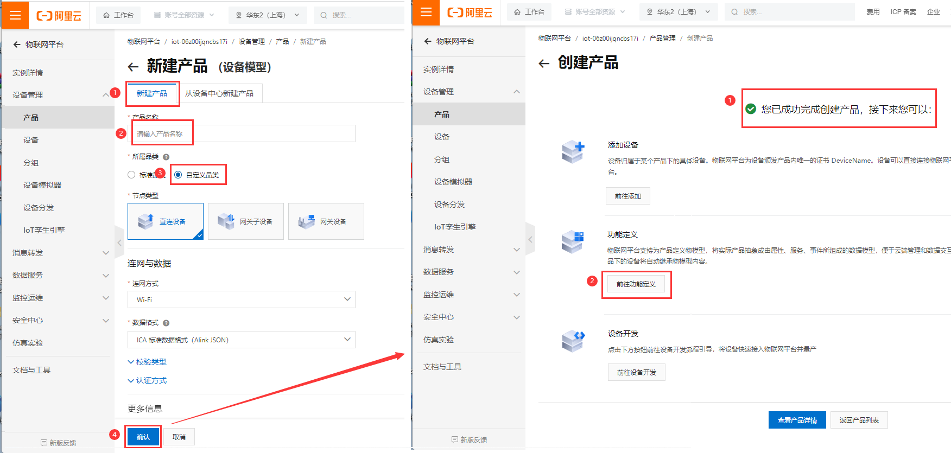Open the 连网方式 Wi-Fi dropdown

241,299
